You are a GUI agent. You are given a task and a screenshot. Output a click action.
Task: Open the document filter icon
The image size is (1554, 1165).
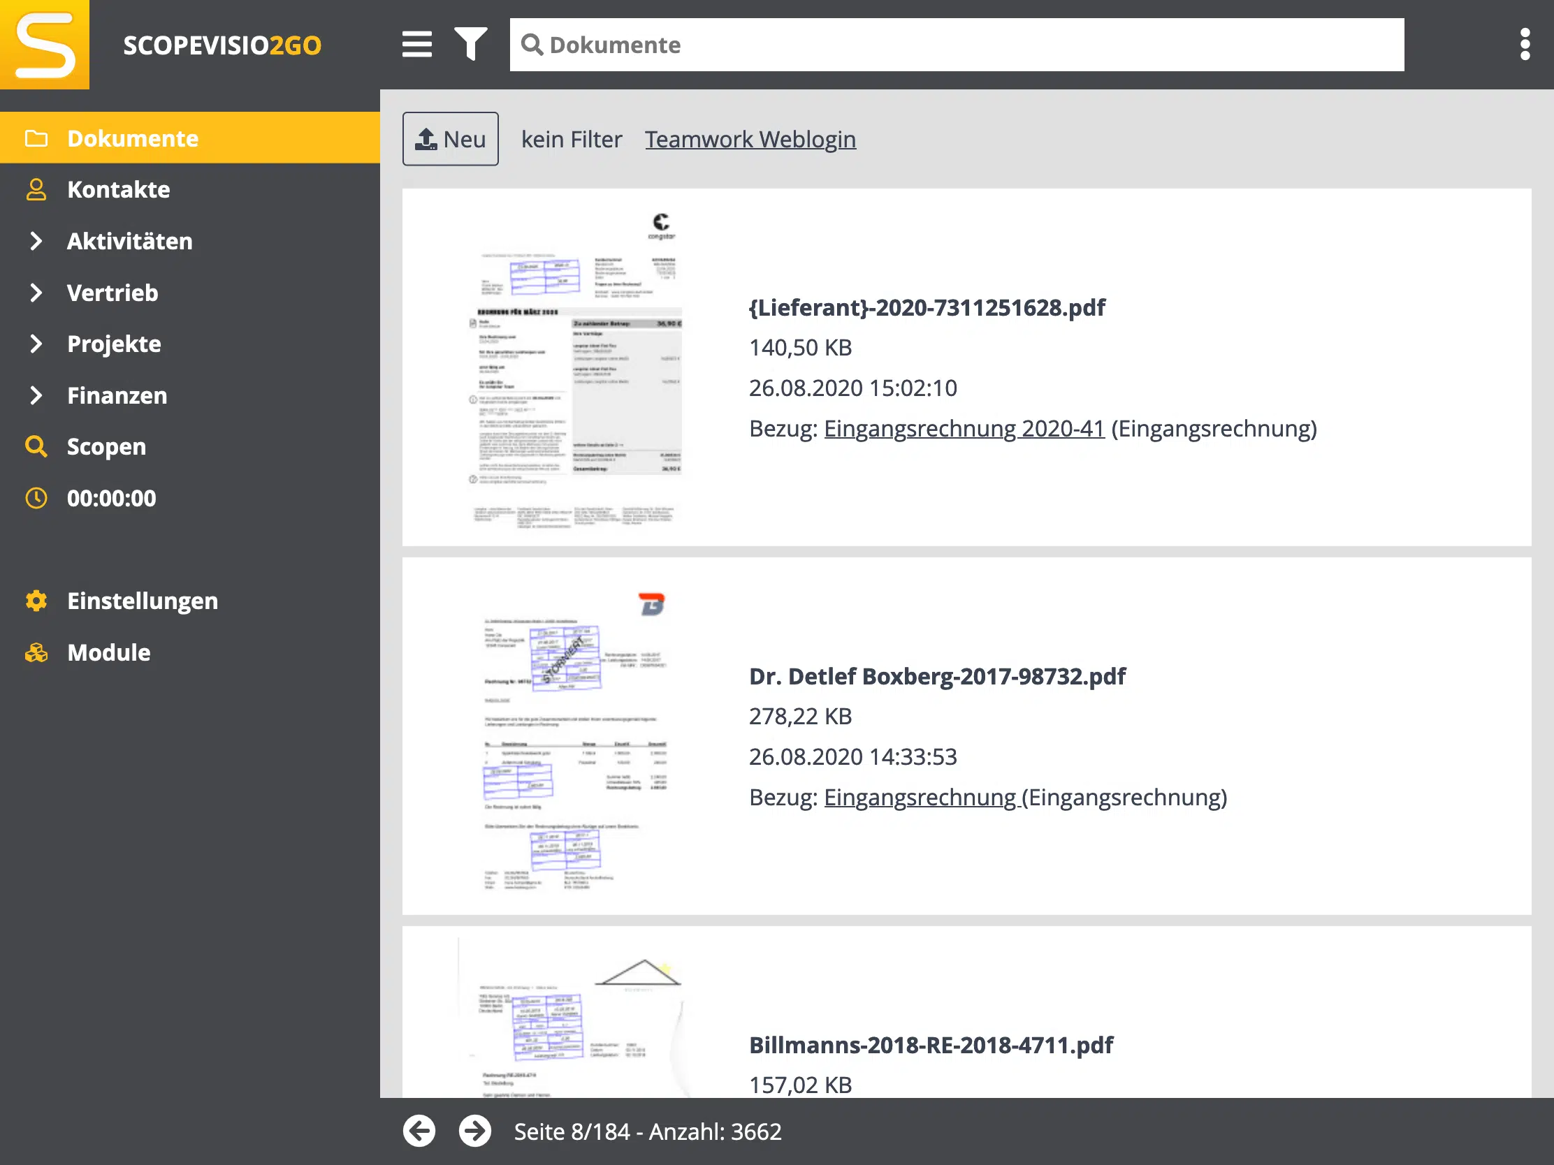coord(471,43)
